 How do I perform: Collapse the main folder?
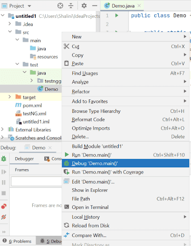pos(17,40)
